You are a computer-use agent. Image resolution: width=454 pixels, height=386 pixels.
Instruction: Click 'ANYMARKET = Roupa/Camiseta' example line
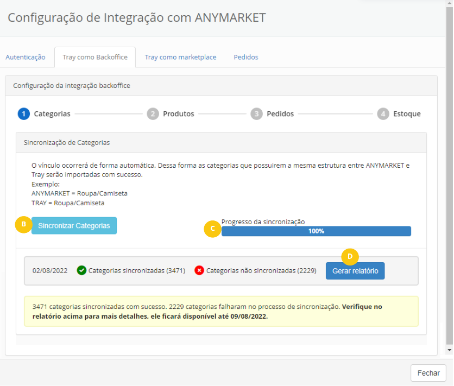tap(79, 193)
